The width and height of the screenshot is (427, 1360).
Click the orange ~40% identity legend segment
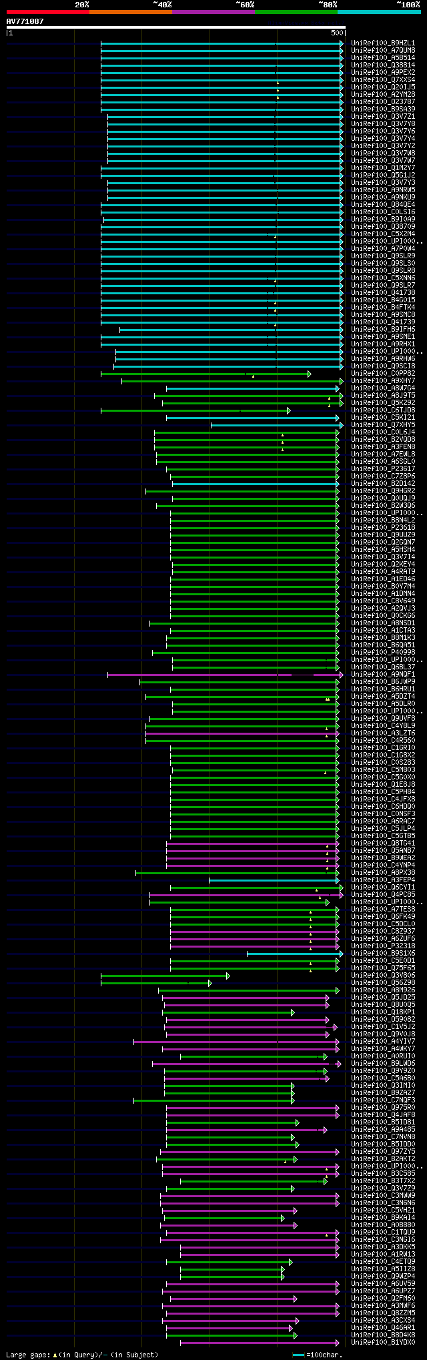131,12
